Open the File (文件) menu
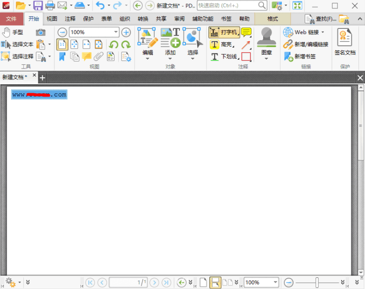Screen dimensions: 365x289 click(x=11, y=19)
